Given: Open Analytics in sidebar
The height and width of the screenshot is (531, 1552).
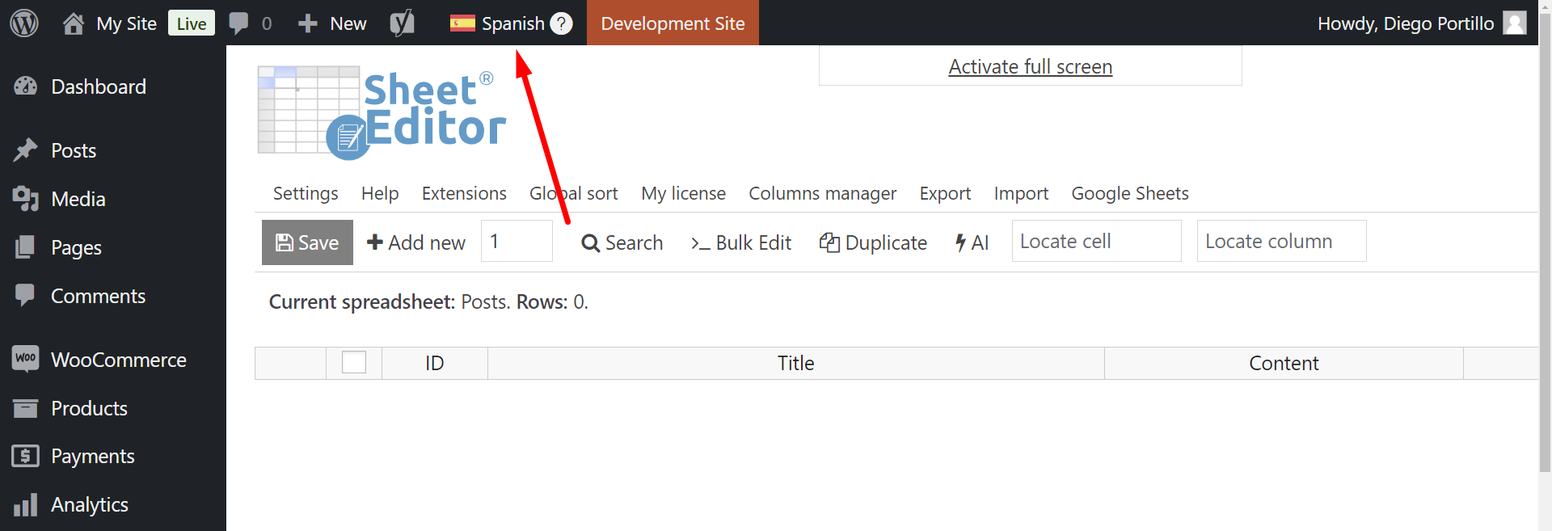Looking at the screenshot, I should pos(89,504).
